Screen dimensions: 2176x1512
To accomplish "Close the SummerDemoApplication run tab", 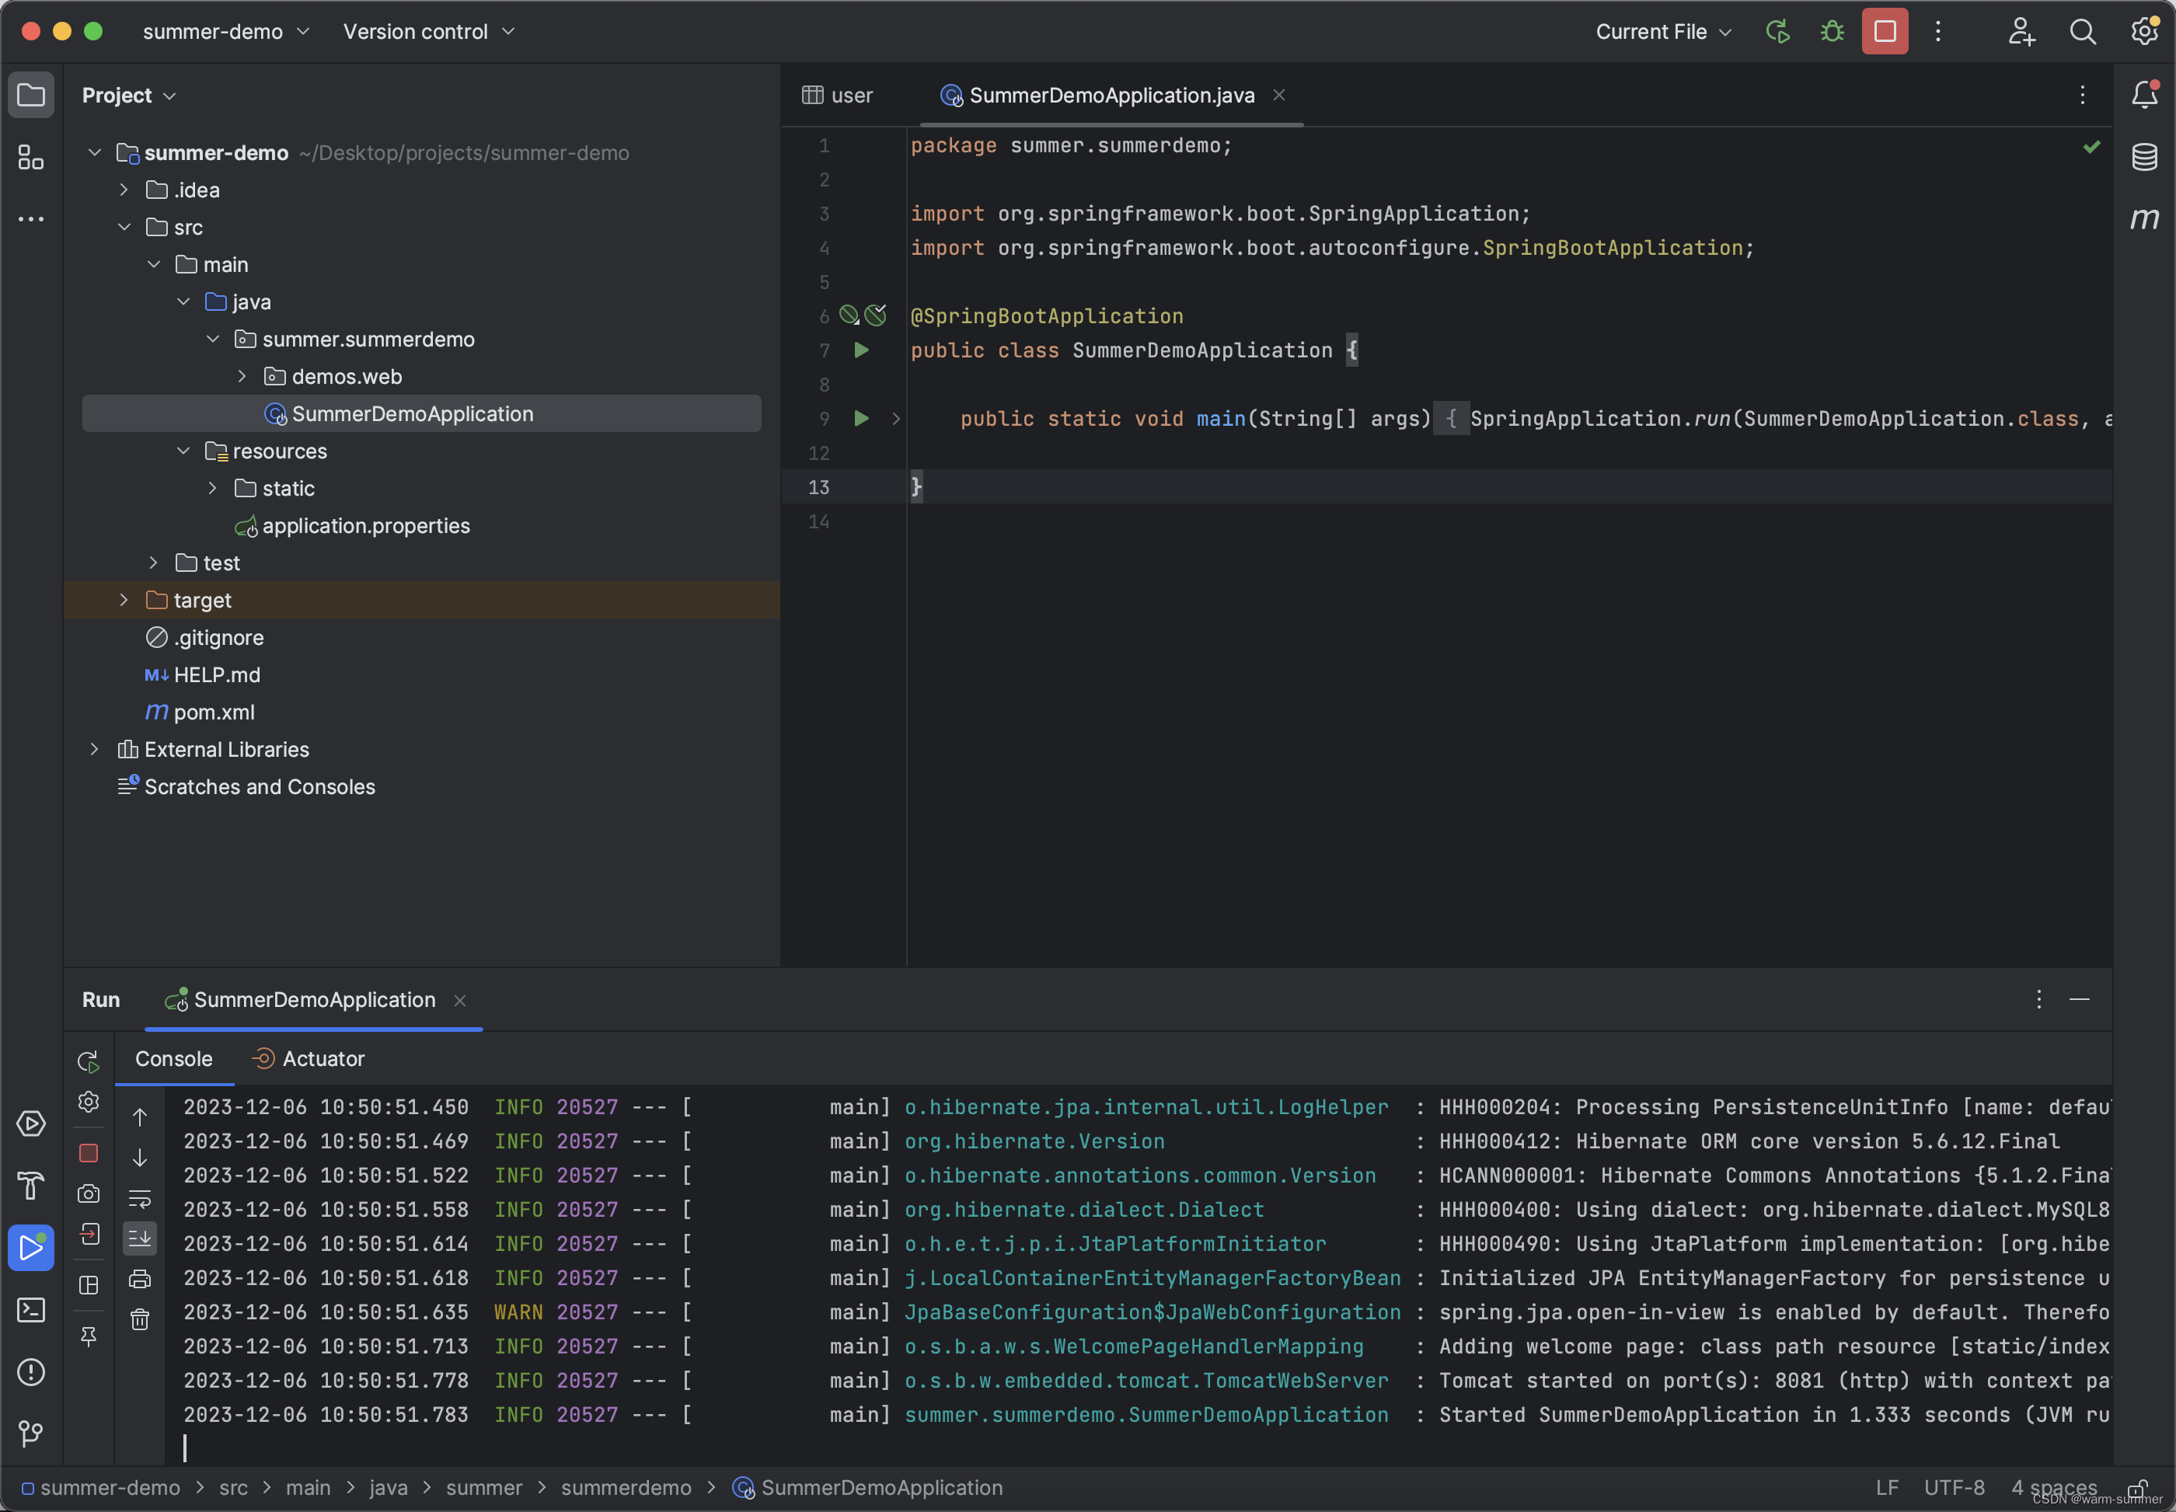I will (459, 1001).
